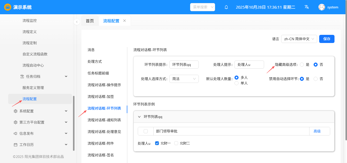Image resolution: width=347 pixels, height=163 pixels.
Task: Select 流程对话框-通知列表 menu item
Action: [x=104, y=120]
